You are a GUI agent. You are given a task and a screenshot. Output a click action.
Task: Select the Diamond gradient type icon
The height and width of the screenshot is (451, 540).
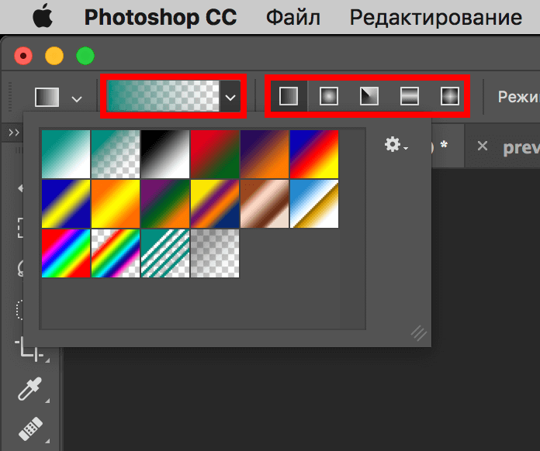click(x=450, y=96)
